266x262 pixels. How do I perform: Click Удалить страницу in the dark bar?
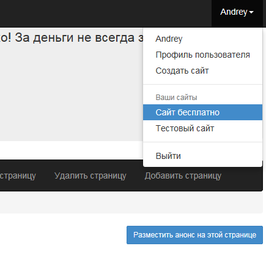coord(91,175)
